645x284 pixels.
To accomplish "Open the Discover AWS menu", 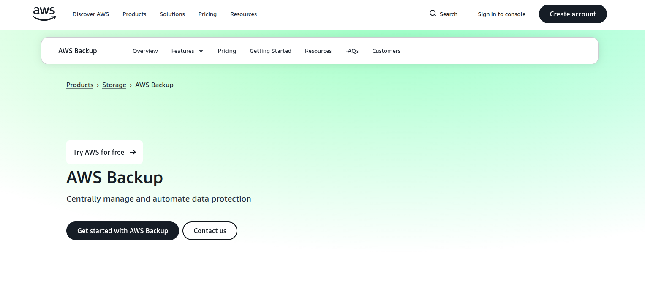I will [91, 14].
